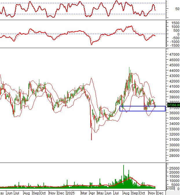Select the Mar label on time axis
The width and height of the screenshot is (180, 195).
(x=84, y=193)
